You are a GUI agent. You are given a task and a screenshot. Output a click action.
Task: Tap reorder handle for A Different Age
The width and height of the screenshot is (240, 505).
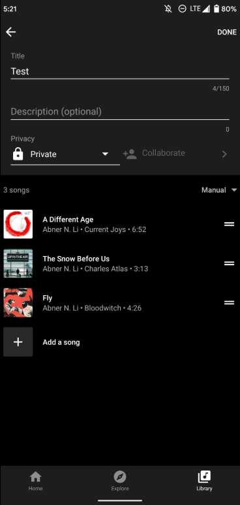pos(229,224)
